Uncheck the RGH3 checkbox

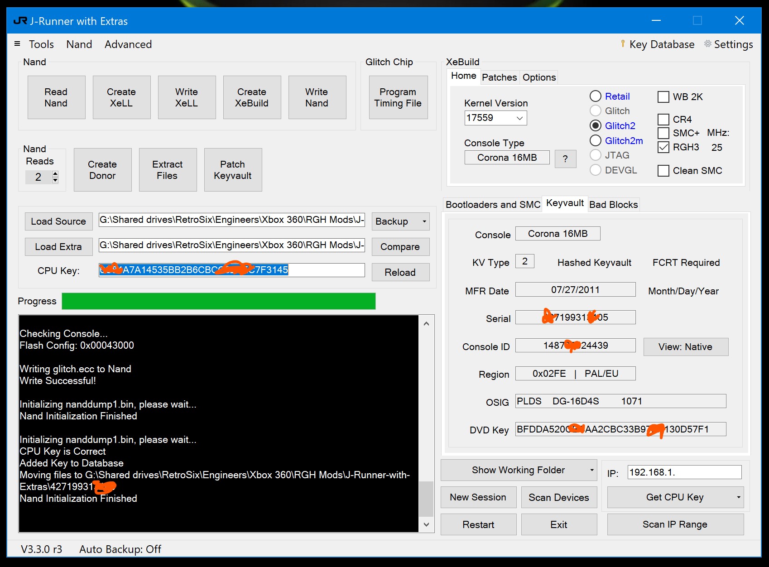click(663, 147)
